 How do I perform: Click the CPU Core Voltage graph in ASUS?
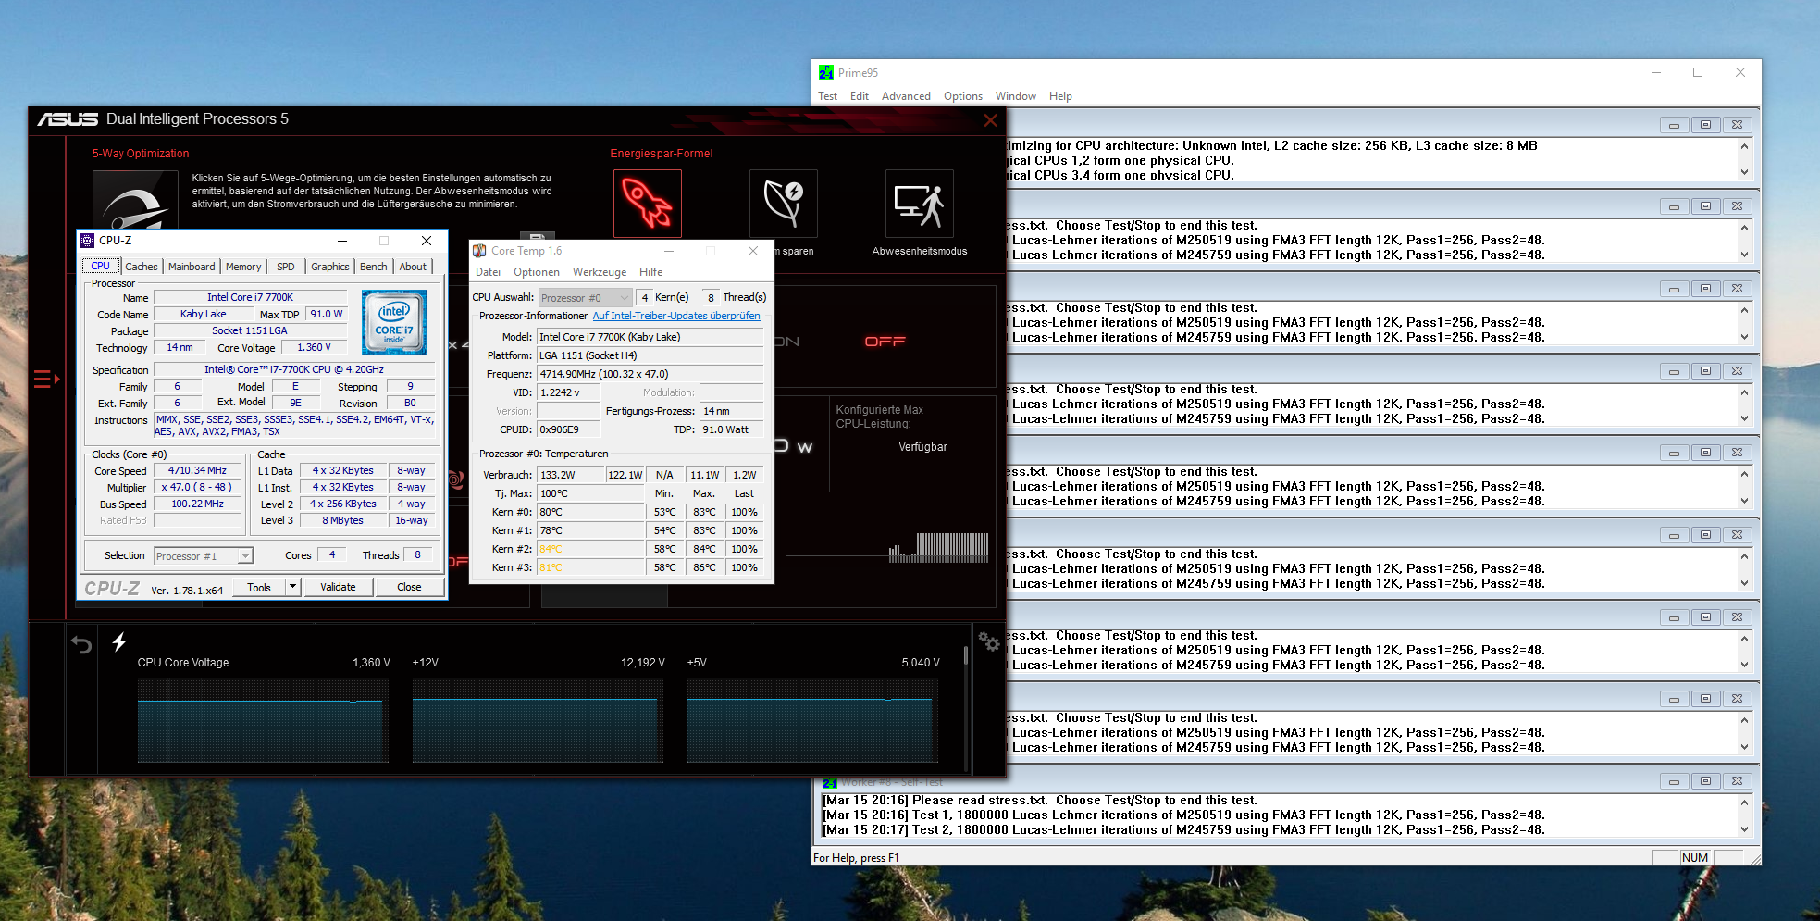(x=263, y=720)
